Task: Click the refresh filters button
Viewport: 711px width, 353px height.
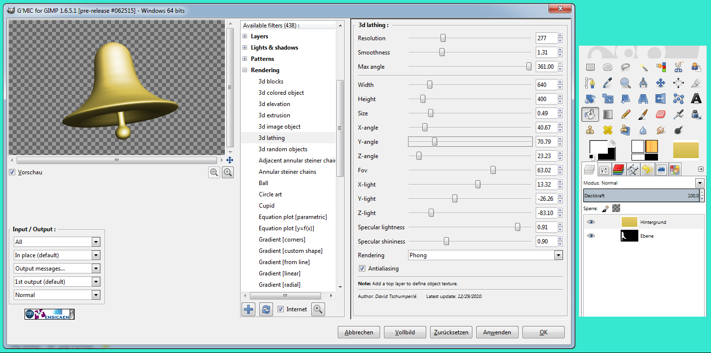Action: [x=266, y=309]
